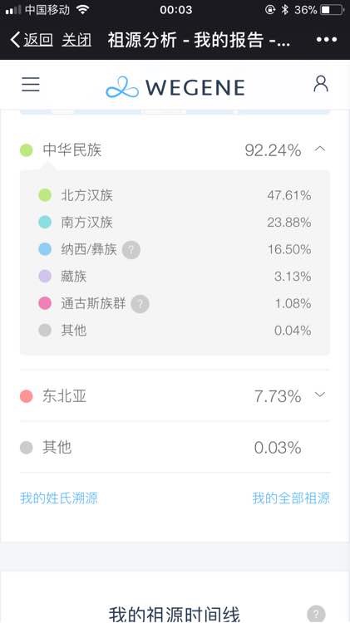The height and width of the screenshot is (623, 350).
Task: Select the 其他 0.03% row
Action: point(175,448)
